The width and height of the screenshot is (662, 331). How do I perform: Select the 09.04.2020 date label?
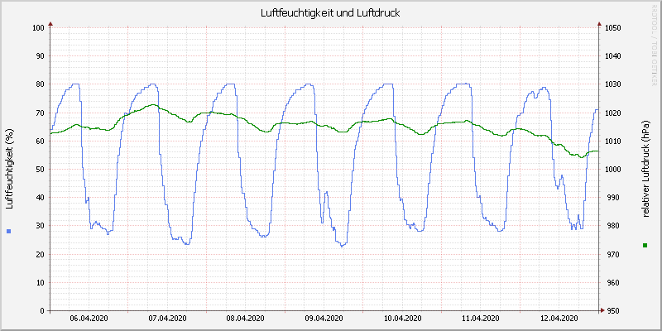coord(324,319)
